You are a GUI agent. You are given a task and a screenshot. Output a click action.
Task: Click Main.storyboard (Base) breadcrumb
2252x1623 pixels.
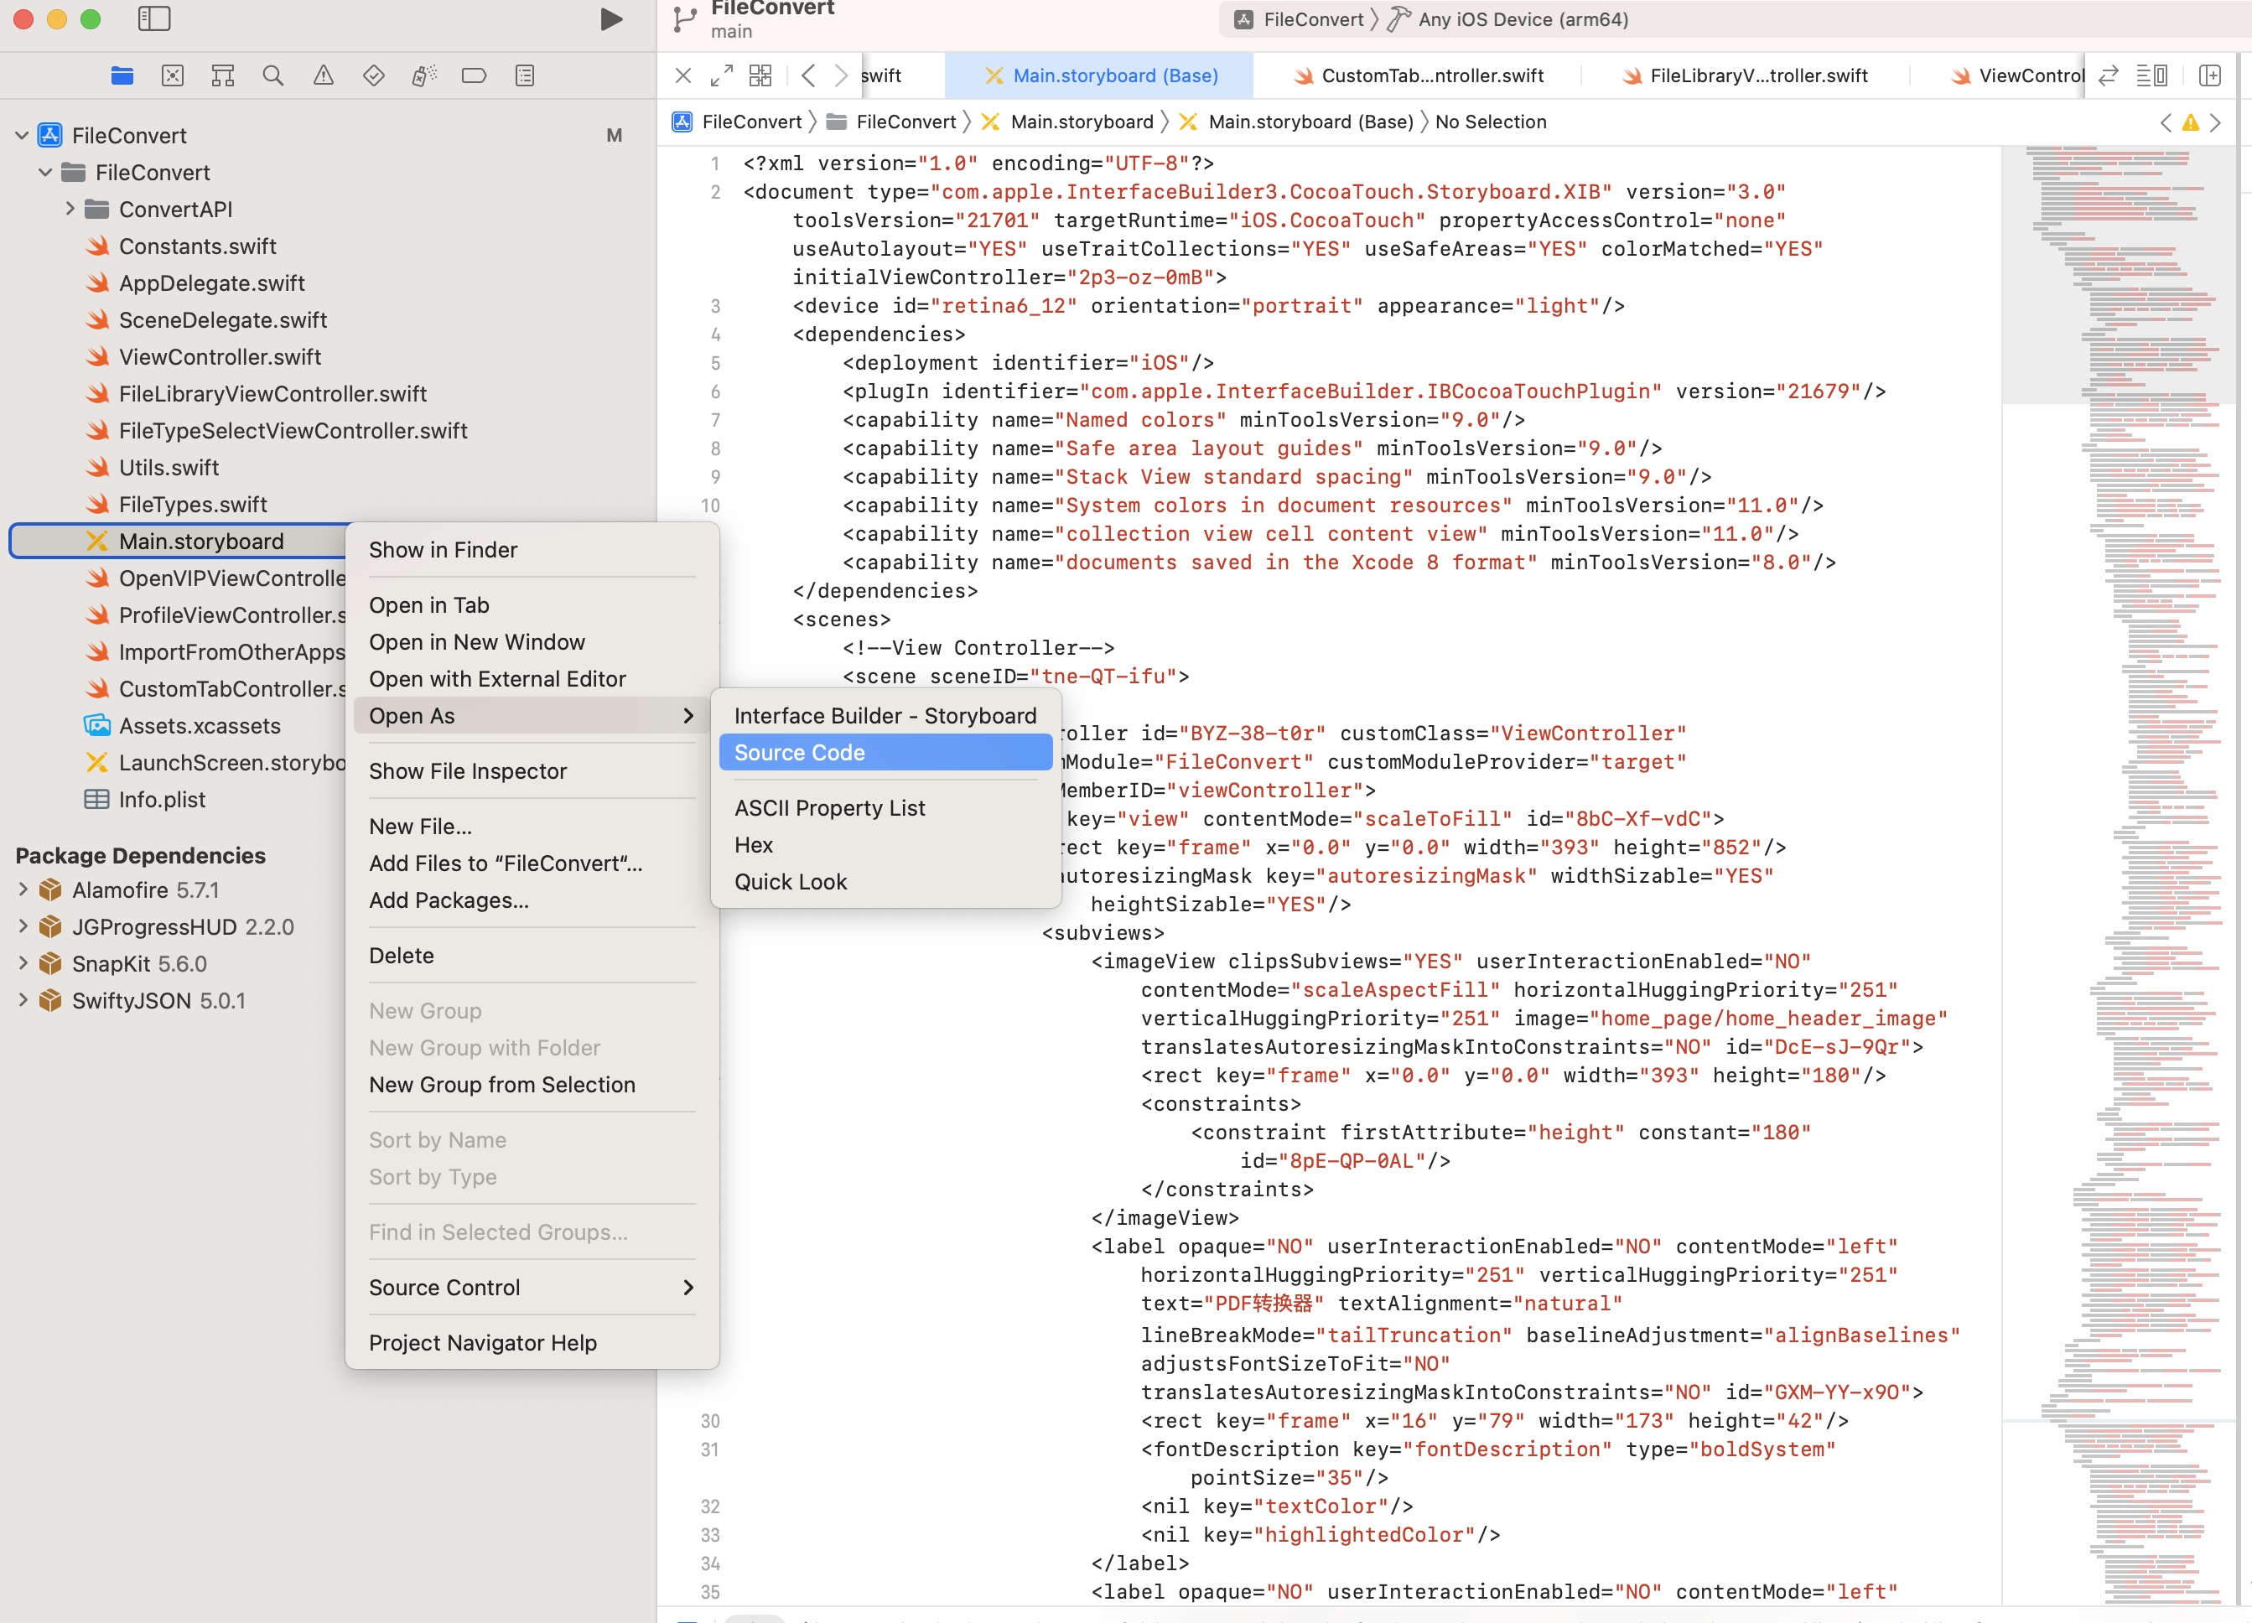point(1297,122)
